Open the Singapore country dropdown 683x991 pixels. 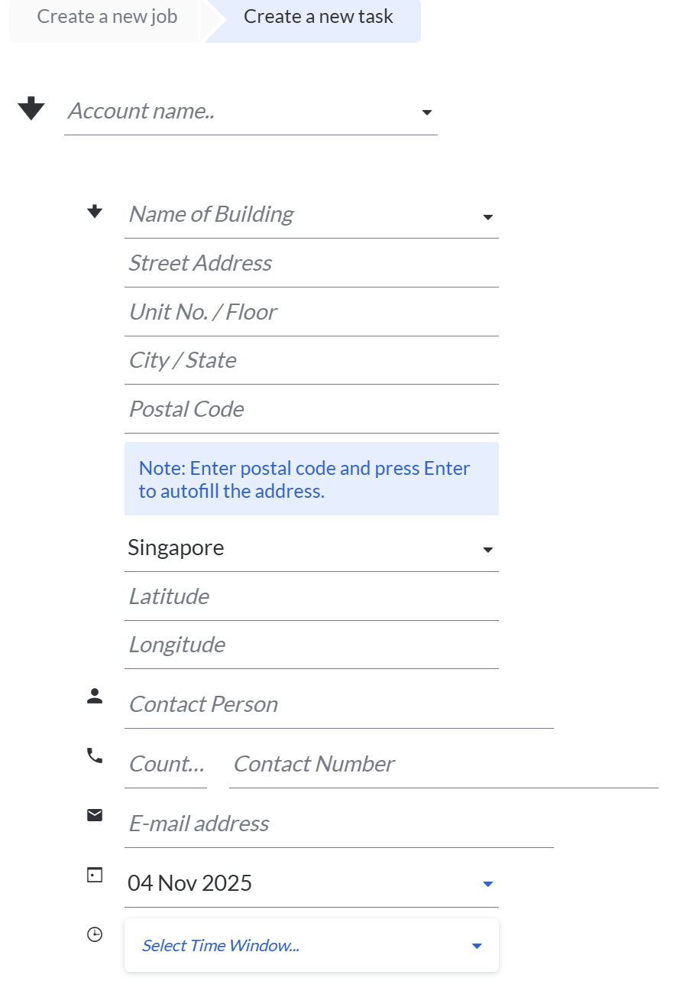point(488,550)
